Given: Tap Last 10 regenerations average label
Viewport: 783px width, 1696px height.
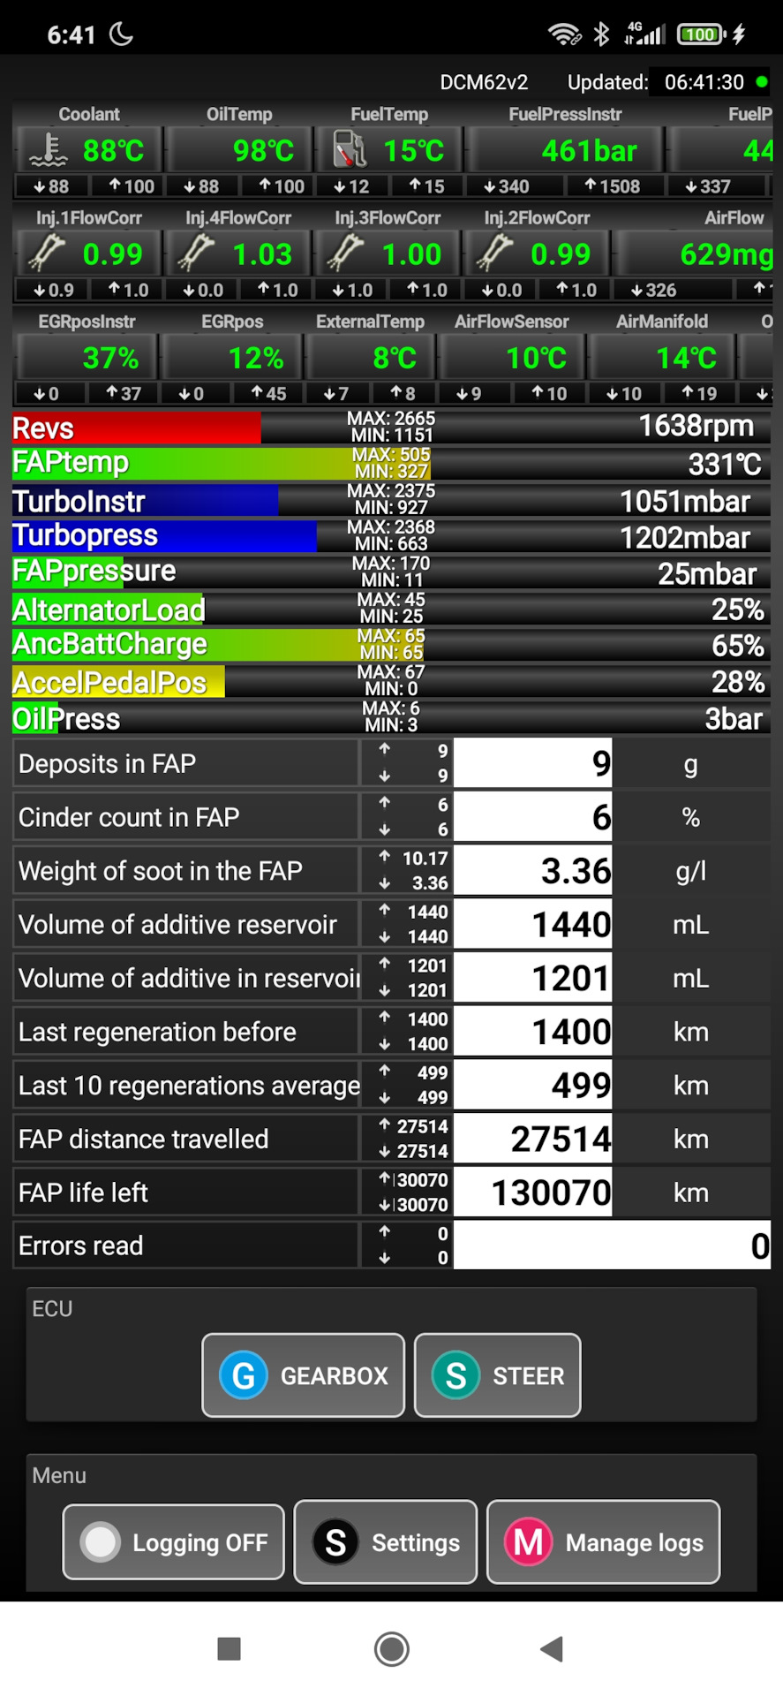Looking at the screenshot, I should pyautogui.click(x=189, y=1086).
